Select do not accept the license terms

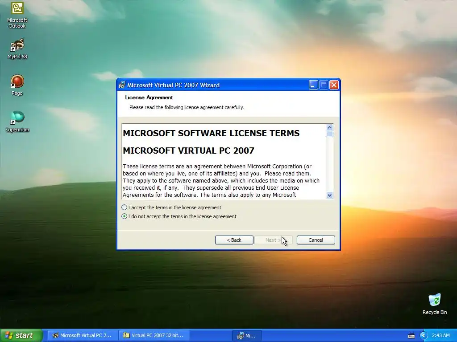(179, 216)
